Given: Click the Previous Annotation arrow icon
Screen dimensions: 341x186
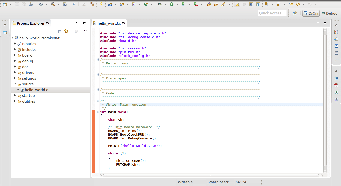Looking at the screenshot, I should pyautogui.click(x=279, y=4).
